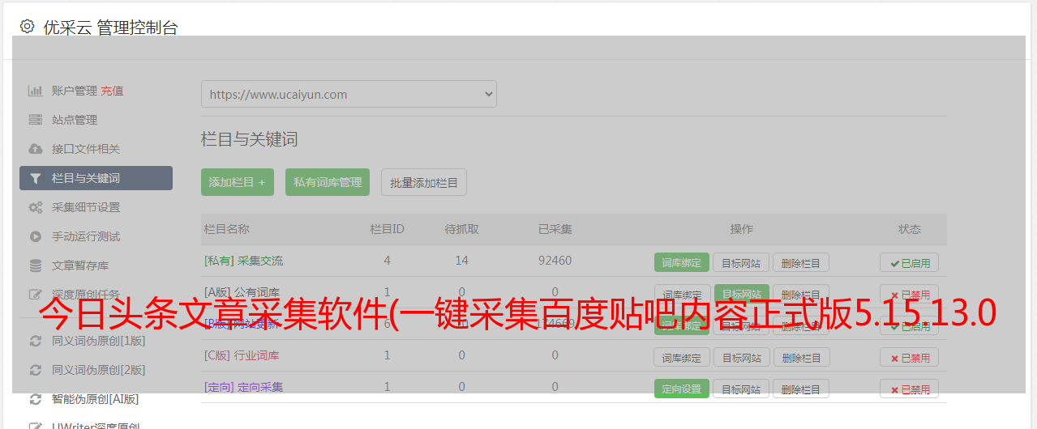Click the [私有] 采集交流 column name
The height and width of the screenshot is (429, 1037).
click(243, 261)
